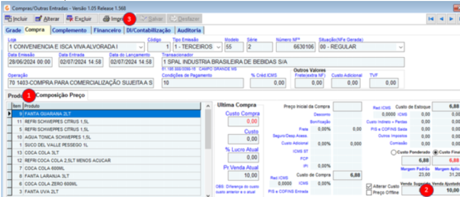Image resolution: width=460 pixels, height=197 pixels.
Task: Click the Data do Lançamento field
Action: point(131,62)
